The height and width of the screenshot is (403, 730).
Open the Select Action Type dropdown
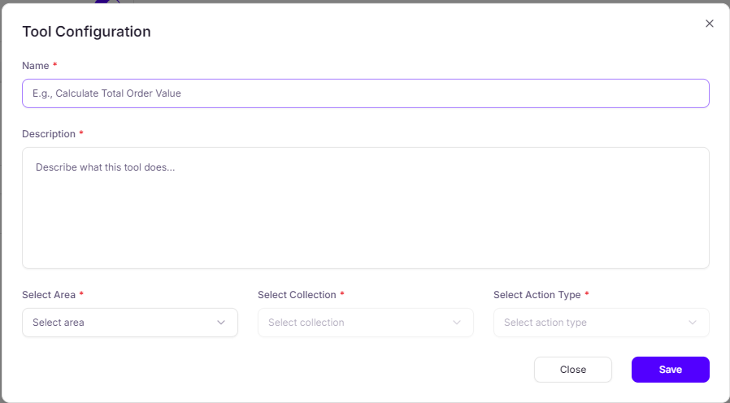(601, 323)
